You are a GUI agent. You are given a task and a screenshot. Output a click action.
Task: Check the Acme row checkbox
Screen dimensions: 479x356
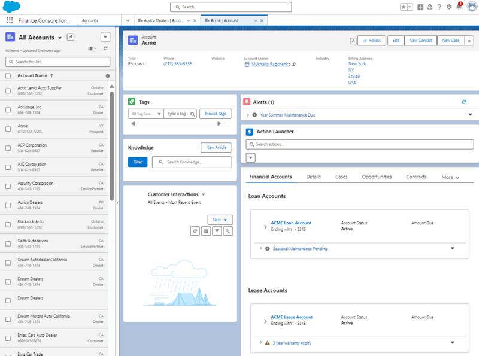point(8,129)
